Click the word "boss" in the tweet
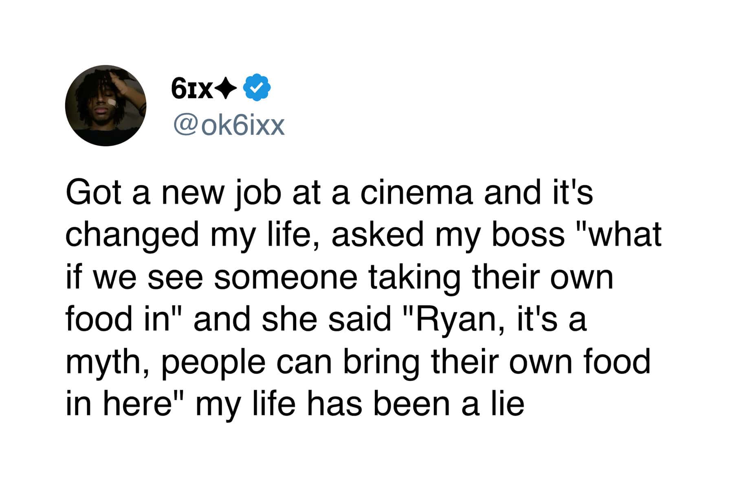732x489 pixels. 528,235
